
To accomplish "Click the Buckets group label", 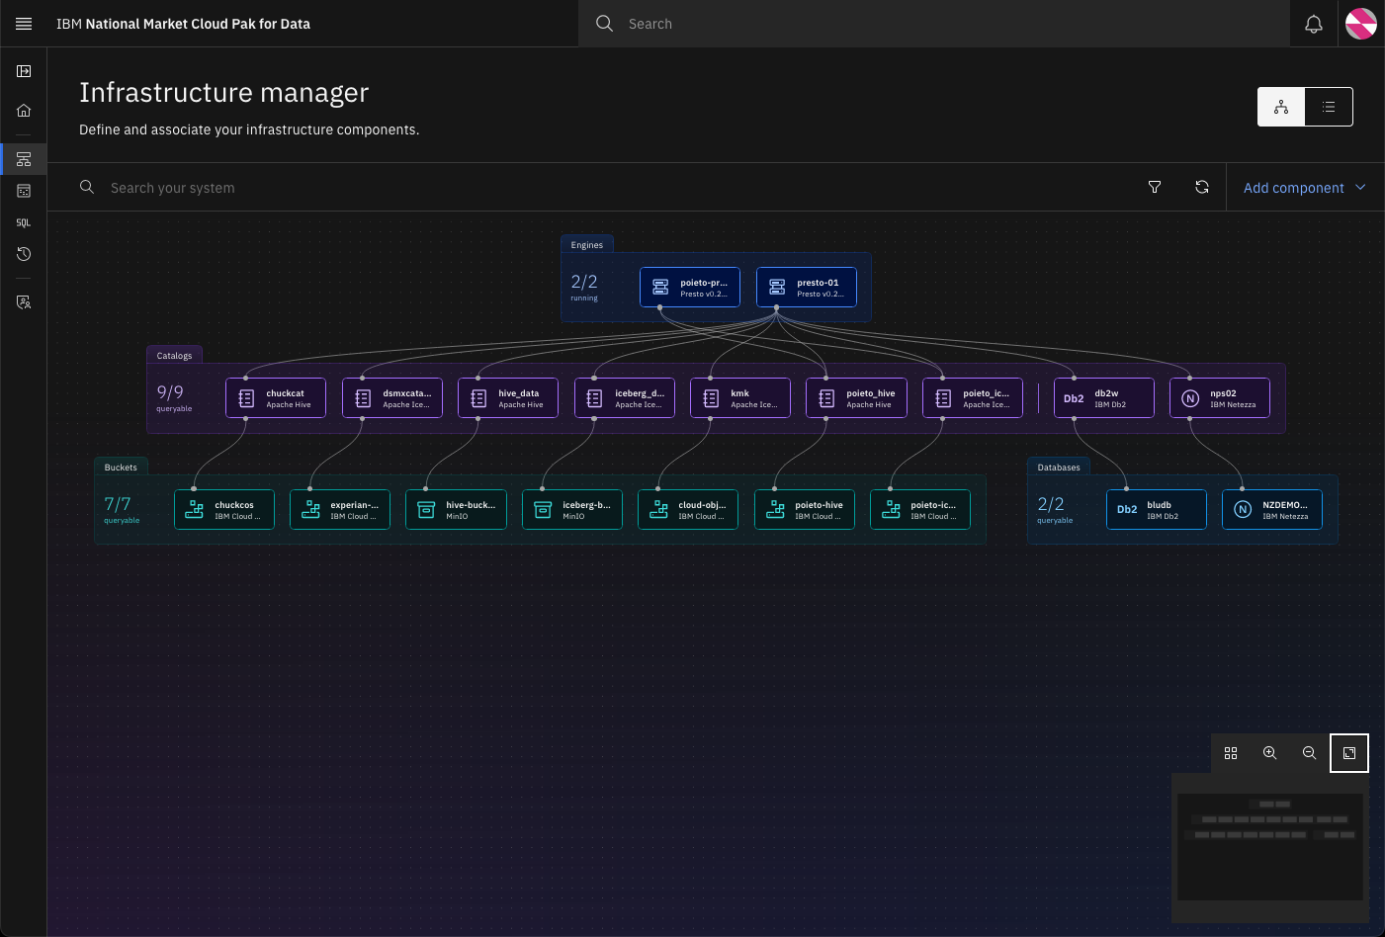I will coord(121,468).
